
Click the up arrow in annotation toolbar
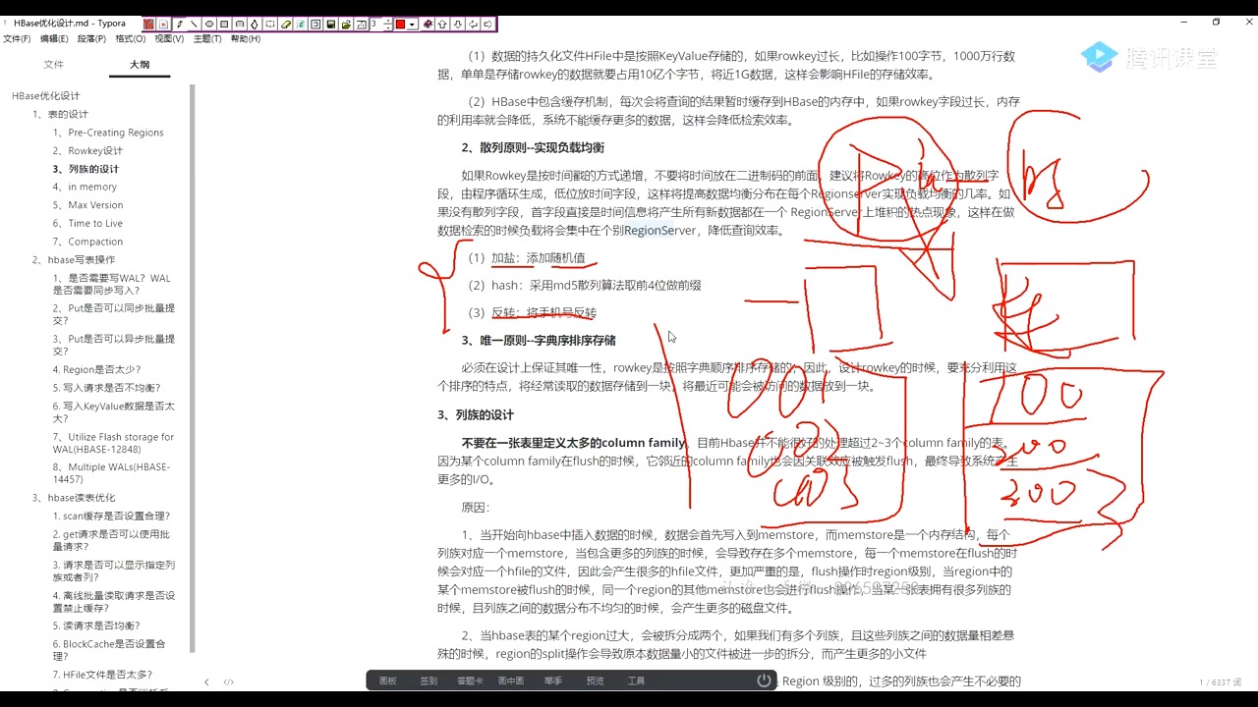(x=442, y=24)
